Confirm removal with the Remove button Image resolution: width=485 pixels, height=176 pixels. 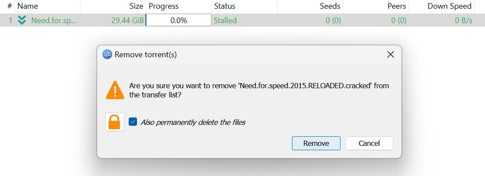[x=316, y=143]
